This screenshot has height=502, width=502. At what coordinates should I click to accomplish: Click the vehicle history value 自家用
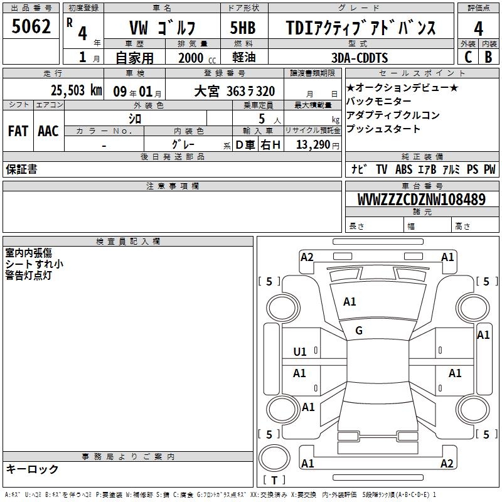pyautogui.click(x=134, y=58)
